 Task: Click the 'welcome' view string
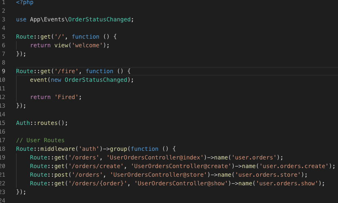pyautogui.click(x=87, y=45)
